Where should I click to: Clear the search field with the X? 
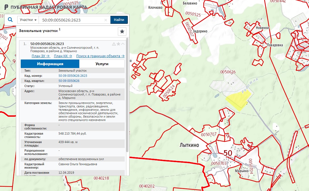pos(106,20)
